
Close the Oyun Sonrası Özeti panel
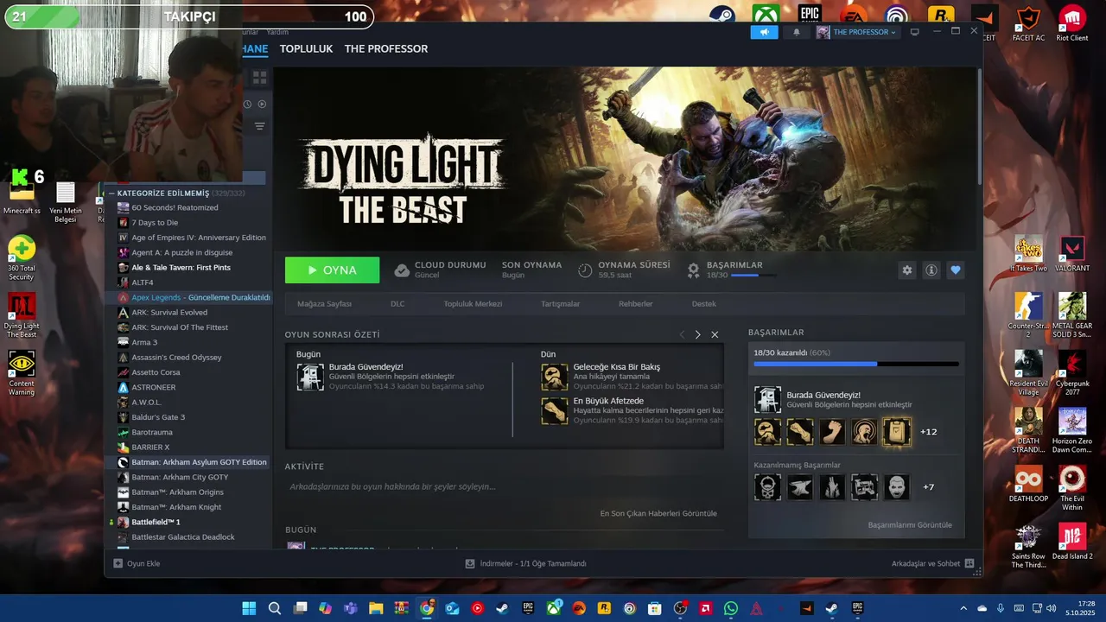[715, 334]
